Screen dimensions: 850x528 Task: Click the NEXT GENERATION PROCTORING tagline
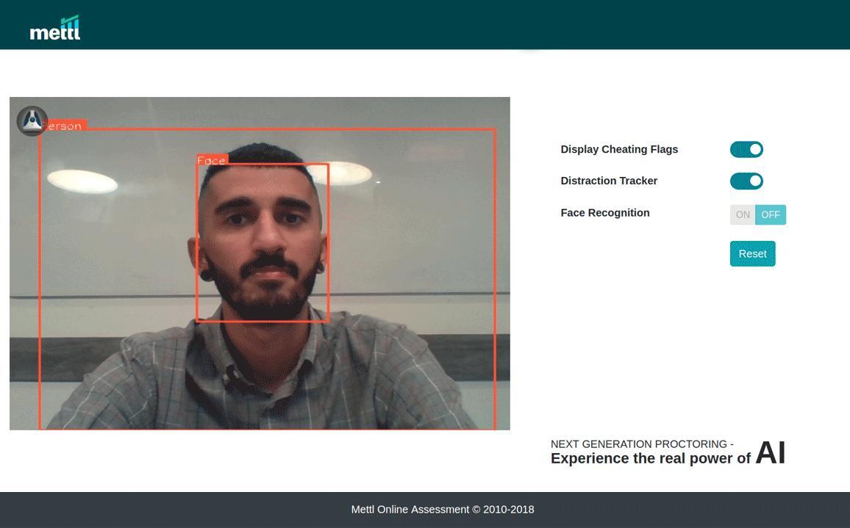coord(642,444)
